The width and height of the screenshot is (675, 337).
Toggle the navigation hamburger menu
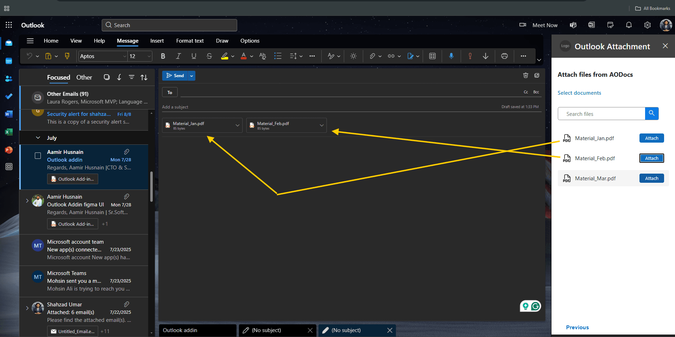[30, 41]
